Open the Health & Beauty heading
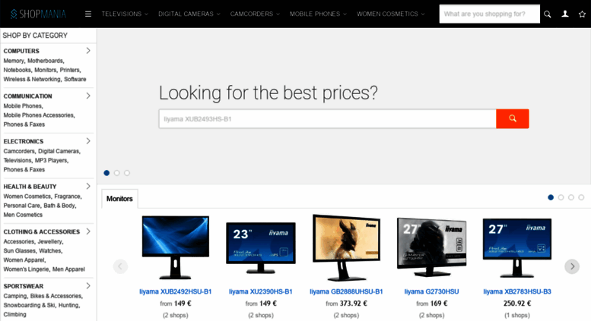This screenshot has height=321, width=591. coord(30,187)
